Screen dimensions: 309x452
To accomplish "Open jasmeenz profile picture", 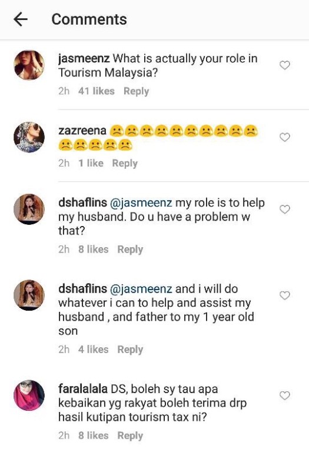I will point(29,65).
